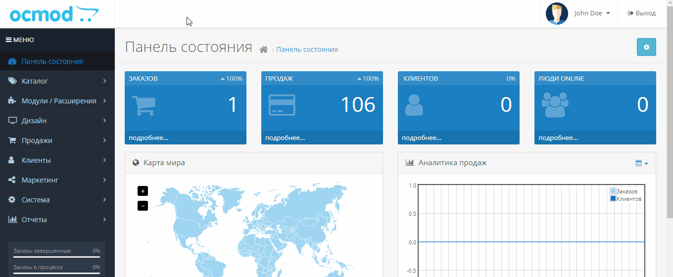The height and width of the screenshot is (277, 673).
Task: Click the home icon in breadcrumb
Action: (x=264, y=49)
